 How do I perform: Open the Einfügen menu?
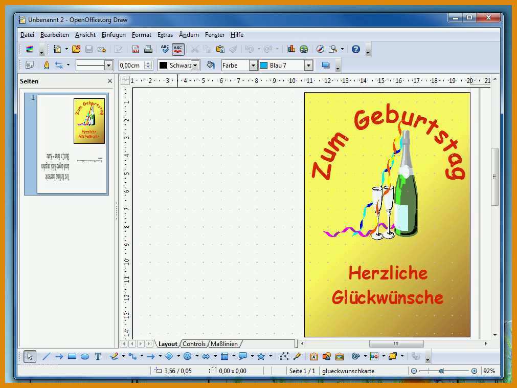tap(114, 35)
